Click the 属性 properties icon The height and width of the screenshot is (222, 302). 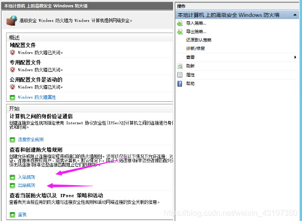[180, 75]
